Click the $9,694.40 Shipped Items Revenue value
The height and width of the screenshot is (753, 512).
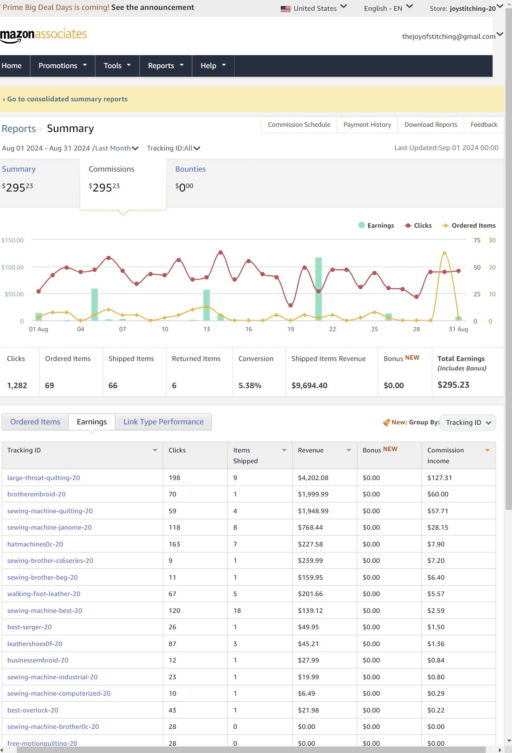(309, 386)
